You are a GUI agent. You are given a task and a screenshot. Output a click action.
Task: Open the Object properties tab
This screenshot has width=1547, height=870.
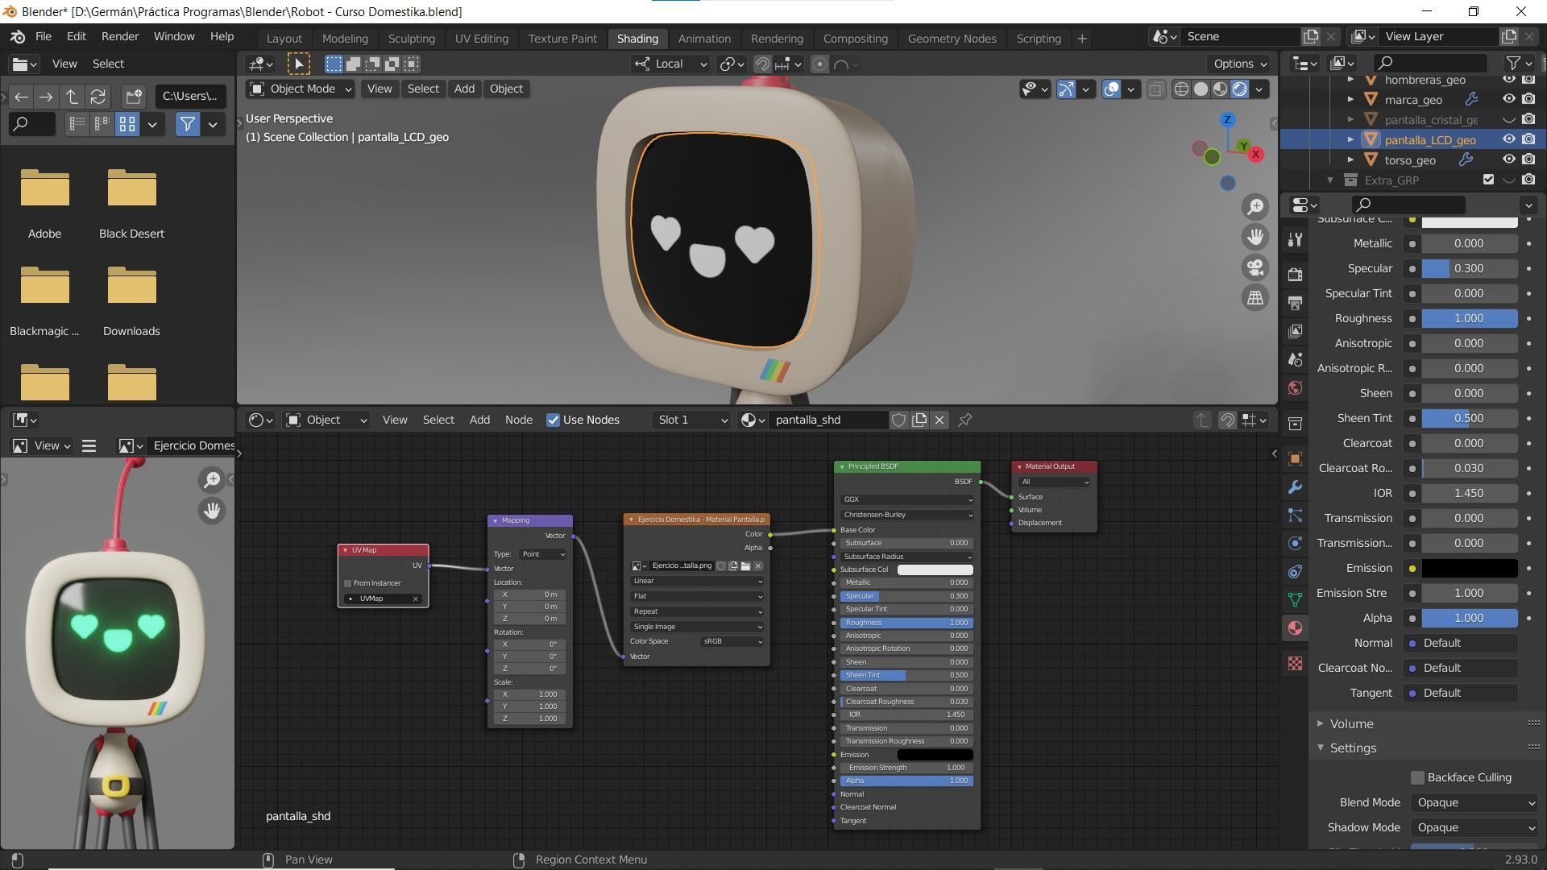[1295, 458]
